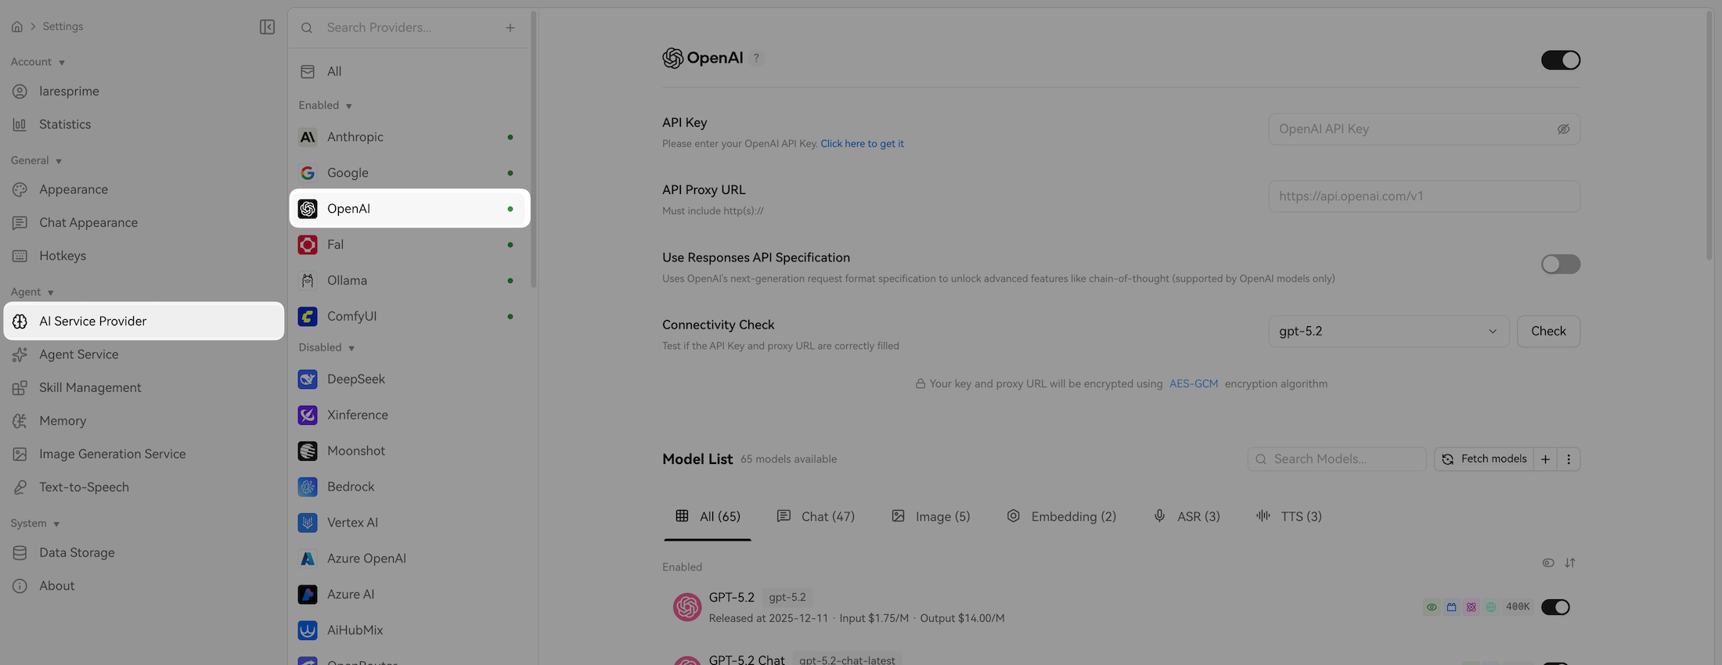The height and width of the screenshot is (665, 1722).
Task: Open the AiHubMix provider
Action: point(410,631)
